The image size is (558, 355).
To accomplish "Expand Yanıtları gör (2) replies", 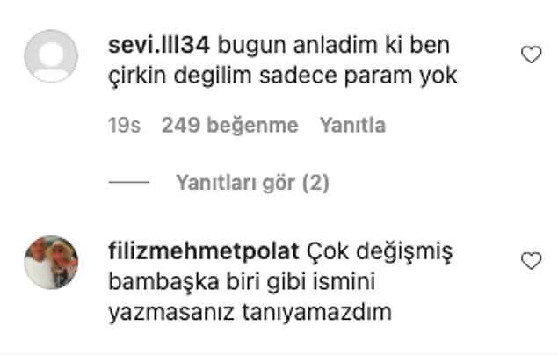I will (252, 183).
